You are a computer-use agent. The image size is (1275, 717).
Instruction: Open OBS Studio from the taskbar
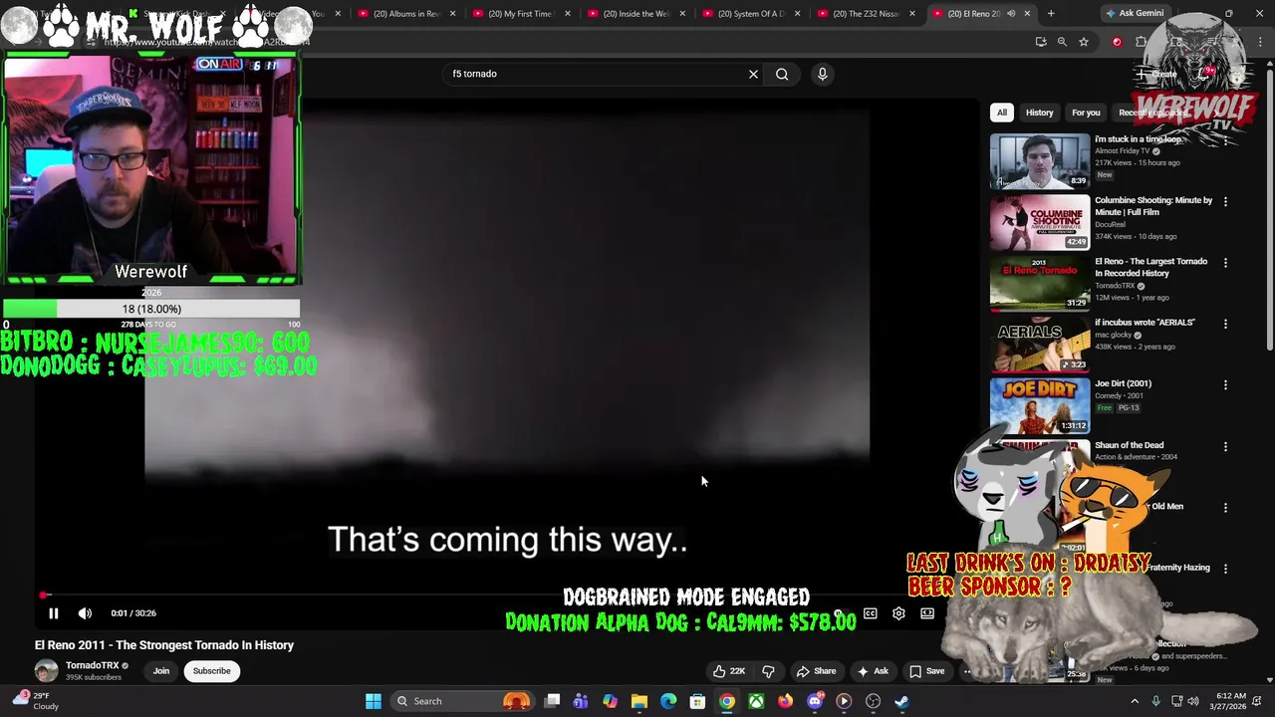[874, 701]
